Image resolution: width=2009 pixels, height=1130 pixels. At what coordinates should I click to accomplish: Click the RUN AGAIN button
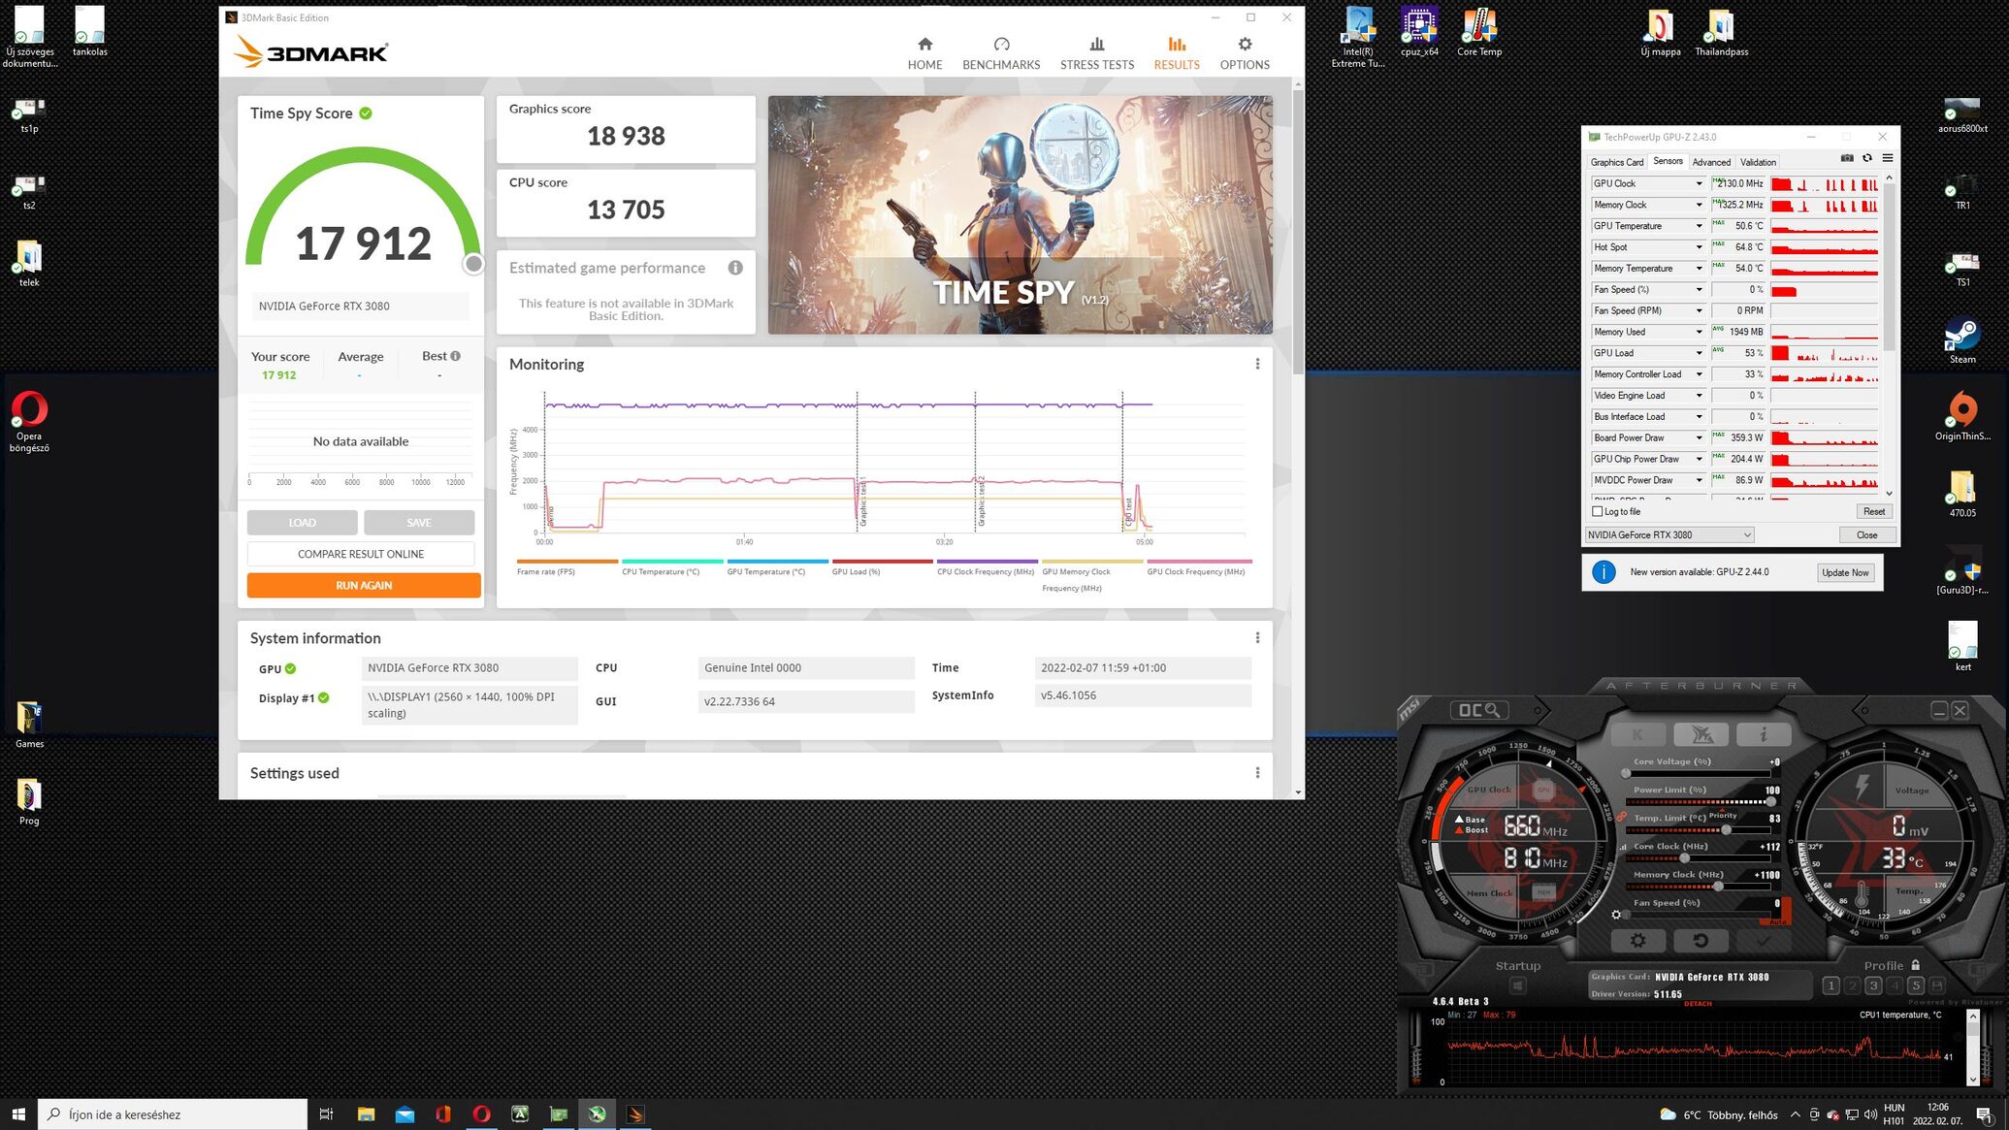tap(364, 585)
